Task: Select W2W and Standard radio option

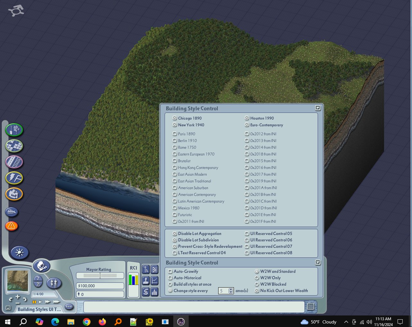Action: coord(257,271)
